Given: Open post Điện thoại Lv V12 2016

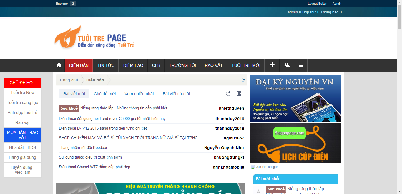Looking at the screenshot, I should [103, 128].
